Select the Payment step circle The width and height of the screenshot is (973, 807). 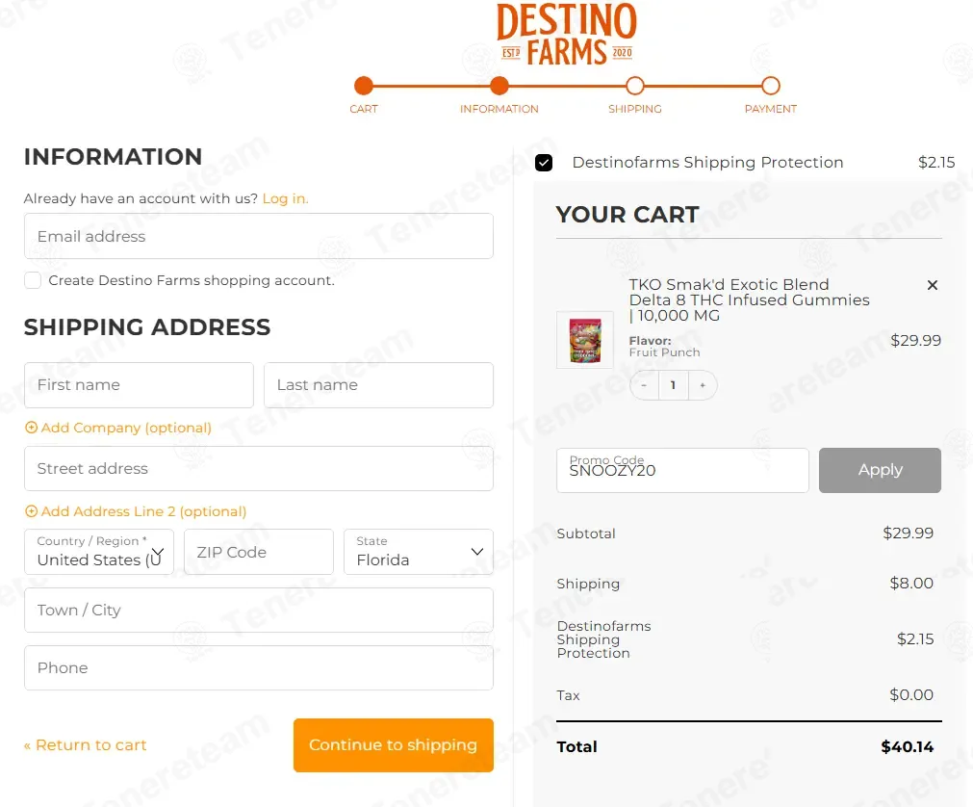(771, 86)
